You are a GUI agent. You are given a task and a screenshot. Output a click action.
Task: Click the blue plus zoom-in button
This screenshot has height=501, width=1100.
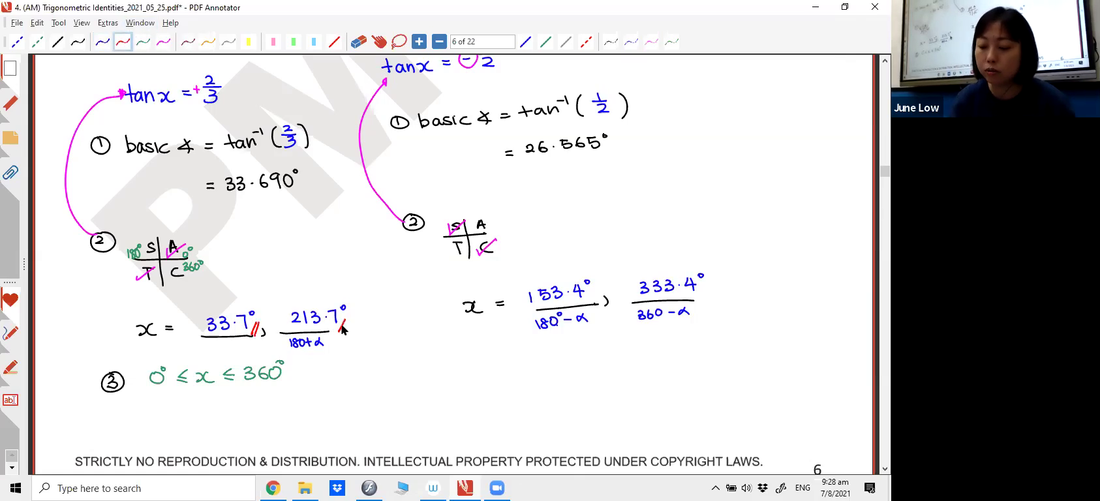419,42
